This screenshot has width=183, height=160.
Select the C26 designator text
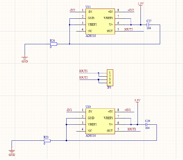pos(148,121)
